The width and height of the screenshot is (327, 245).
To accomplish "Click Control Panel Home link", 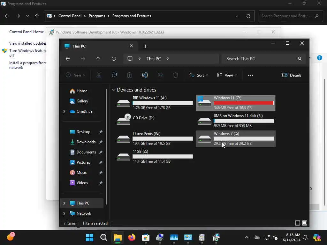I will click(27, 32).
